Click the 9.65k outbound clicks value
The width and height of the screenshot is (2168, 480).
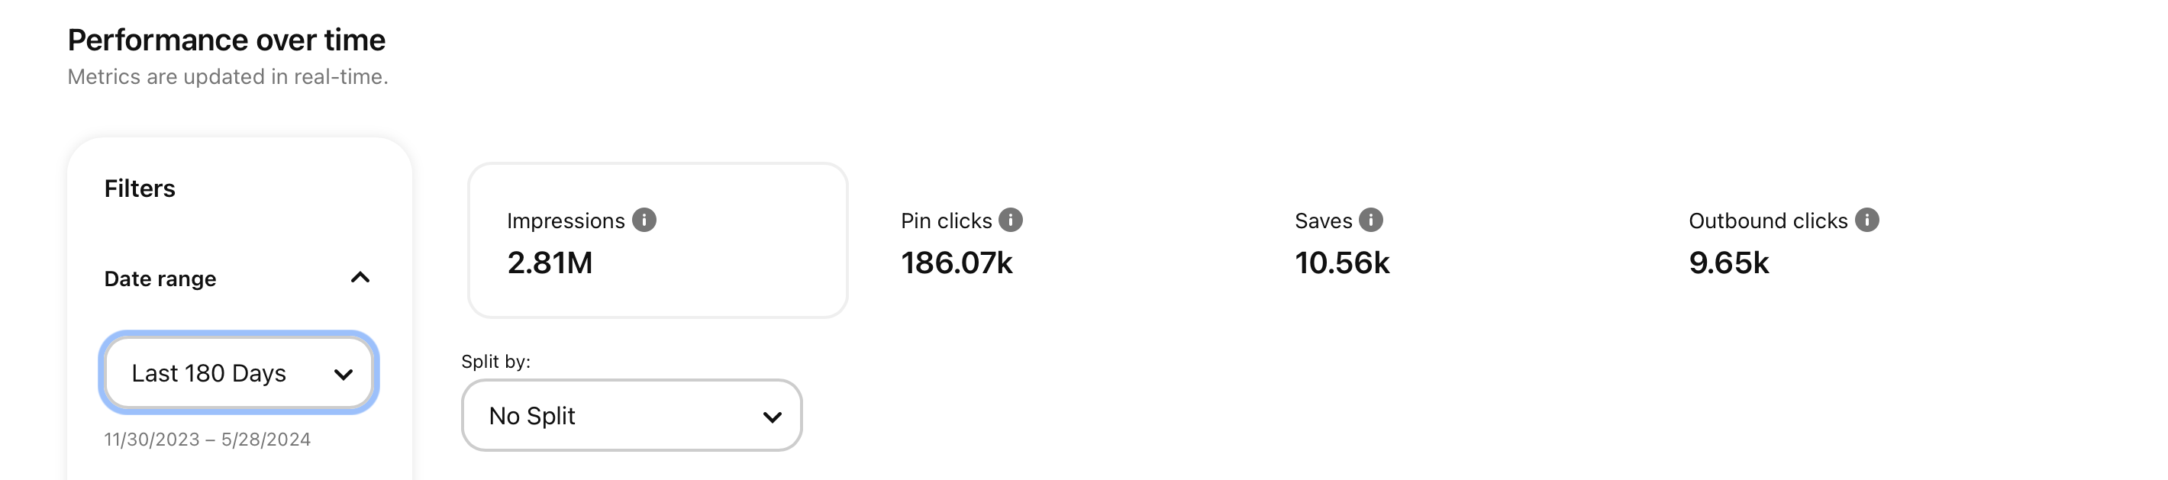pos(1729,263)
